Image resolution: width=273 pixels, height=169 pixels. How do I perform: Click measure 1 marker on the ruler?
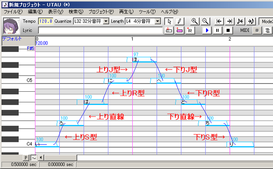tap(132, 39)
